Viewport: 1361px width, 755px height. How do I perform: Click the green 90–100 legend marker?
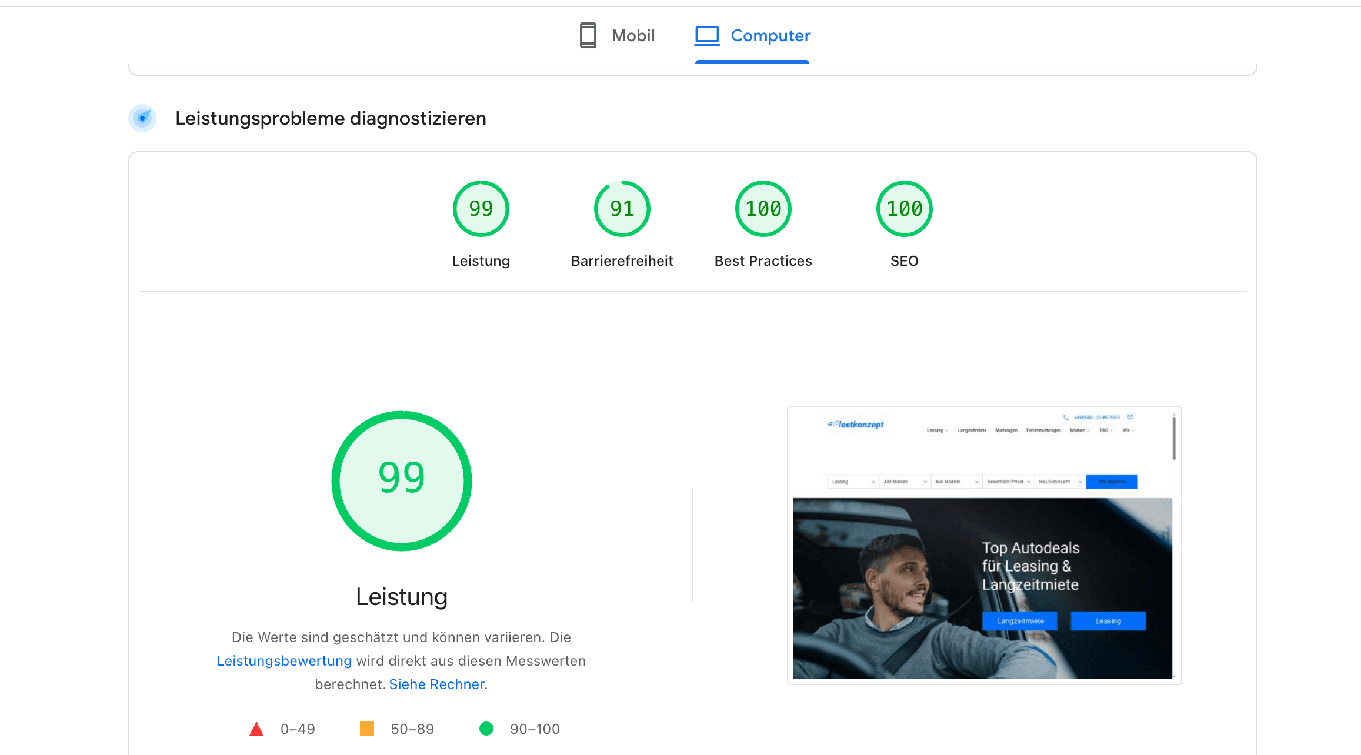click(x=486, y=729)
